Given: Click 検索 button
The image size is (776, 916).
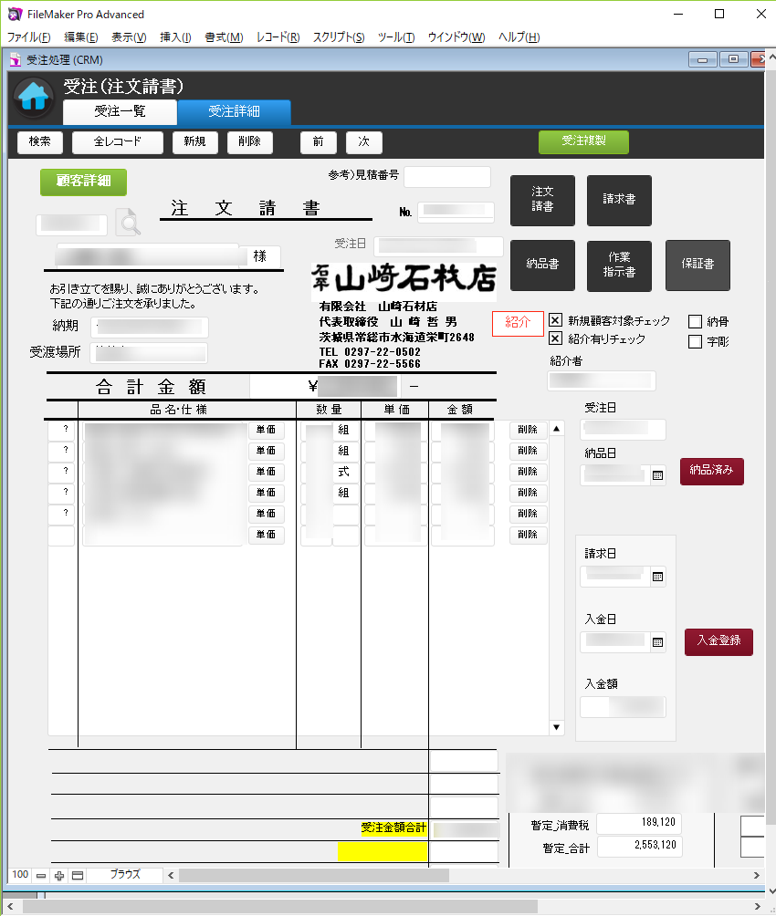Looking at the screenshot, I should (x=40, y=142).
